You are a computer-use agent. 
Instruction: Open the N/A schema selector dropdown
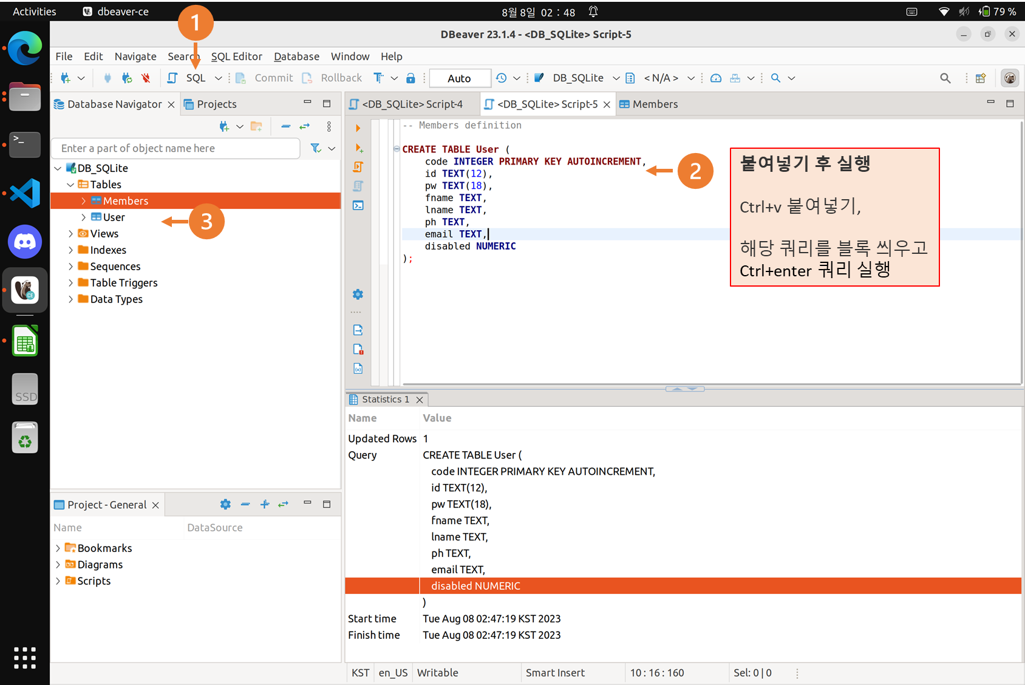pyautogui.click(x=660, y=78)
